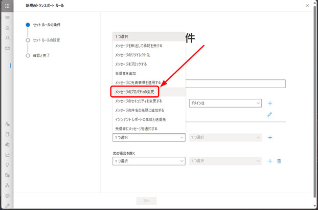318x210 pixels.
Task: Click the plus icon left of trash icon
Action: [x=270, y=161]
